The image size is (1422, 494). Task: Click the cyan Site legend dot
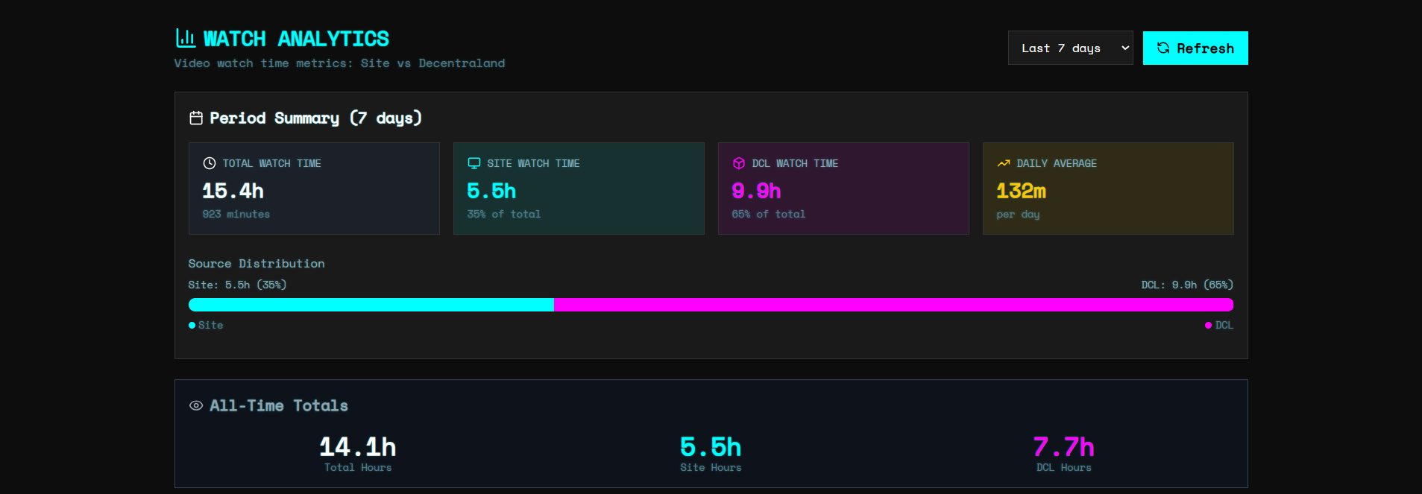(x=192, y=326)
